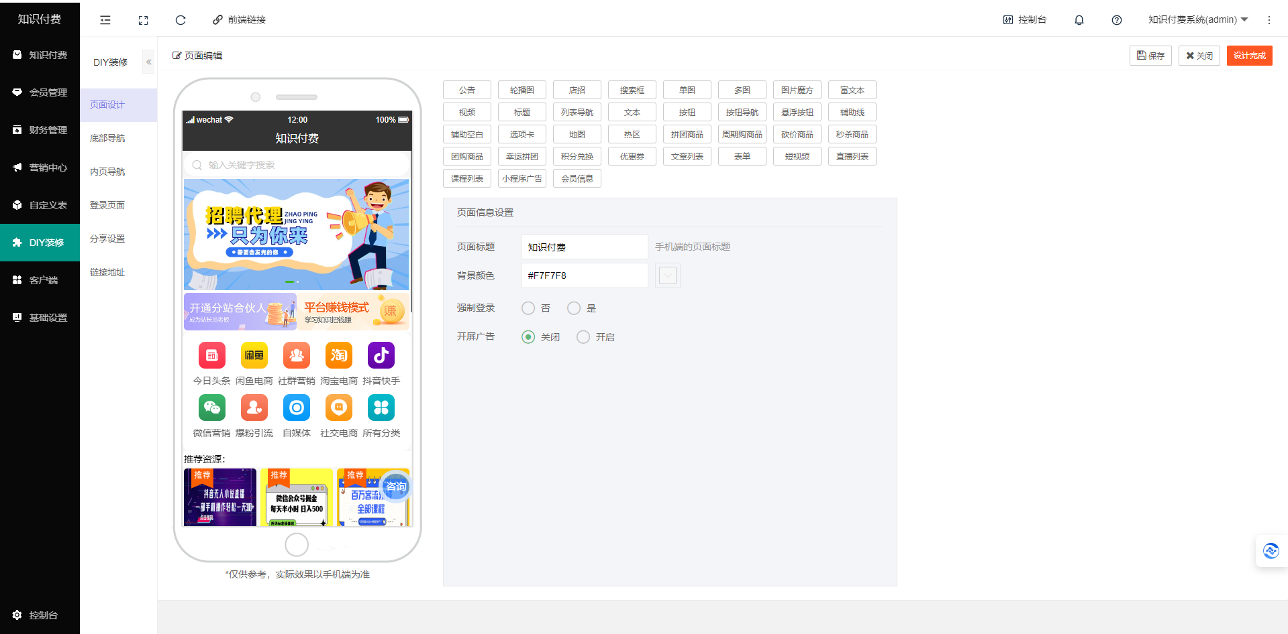Click the floating chat widget at right edge
Image resolution: width=1288 pixels, height=634 pixels.
[x=1271, y=551]
